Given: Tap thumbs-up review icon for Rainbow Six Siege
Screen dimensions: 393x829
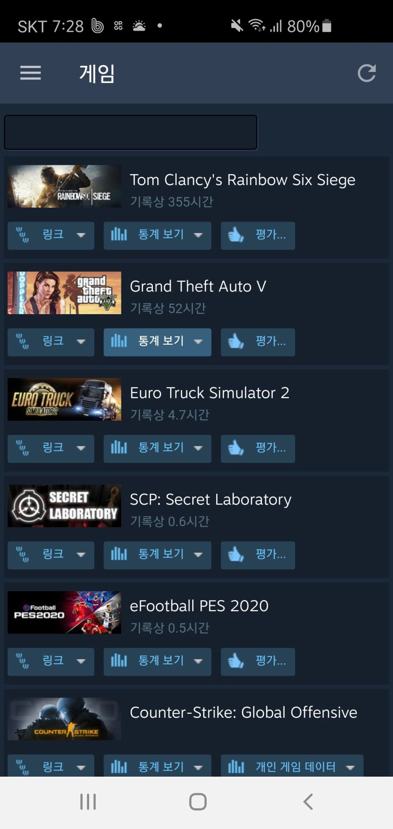Looking at the screenshot, I should point(236,235).
